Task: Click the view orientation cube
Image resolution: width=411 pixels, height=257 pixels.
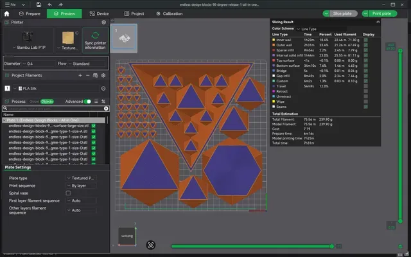Action: click(127, 236)
